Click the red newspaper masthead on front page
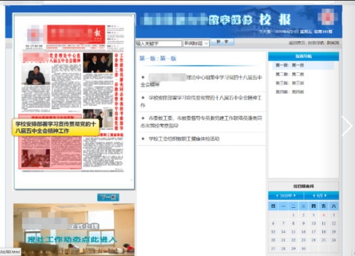The width and height of the screenshot is (355, 256). coord(76,35)
